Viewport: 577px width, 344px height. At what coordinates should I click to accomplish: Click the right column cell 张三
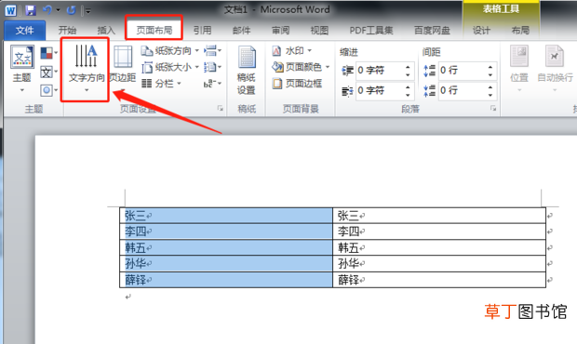[439, 216]
